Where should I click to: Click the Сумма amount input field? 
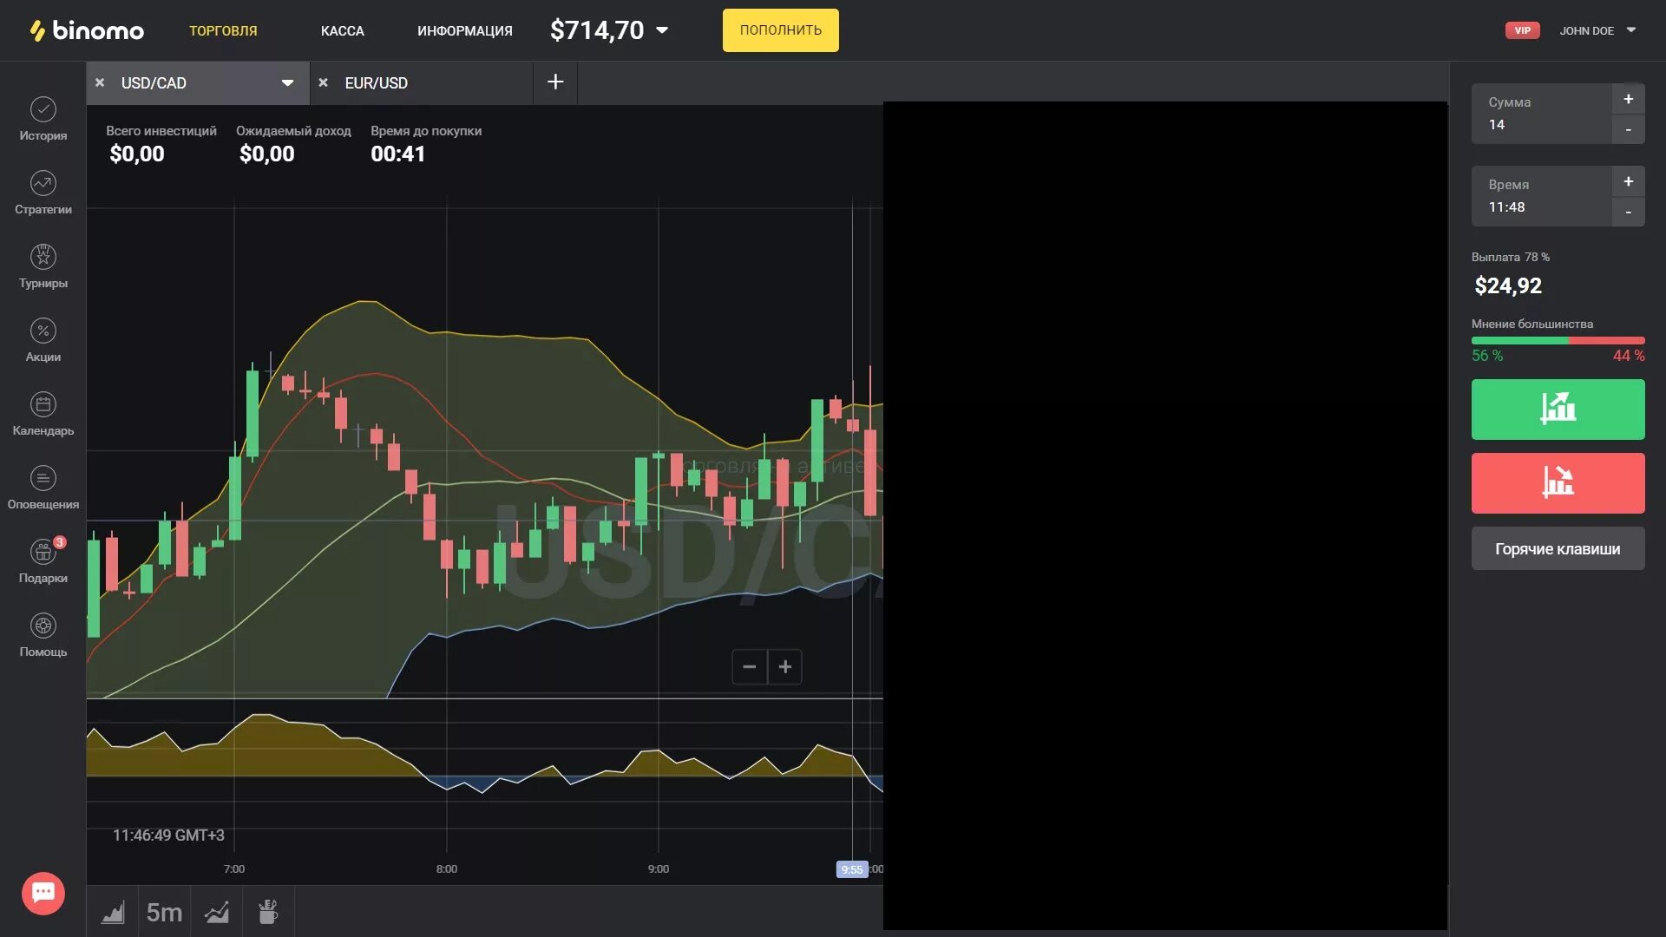(1541, 124)
